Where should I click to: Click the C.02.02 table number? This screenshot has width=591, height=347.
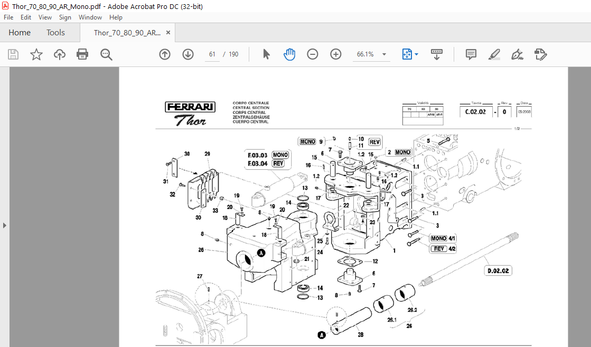click(x=475, y=112)
